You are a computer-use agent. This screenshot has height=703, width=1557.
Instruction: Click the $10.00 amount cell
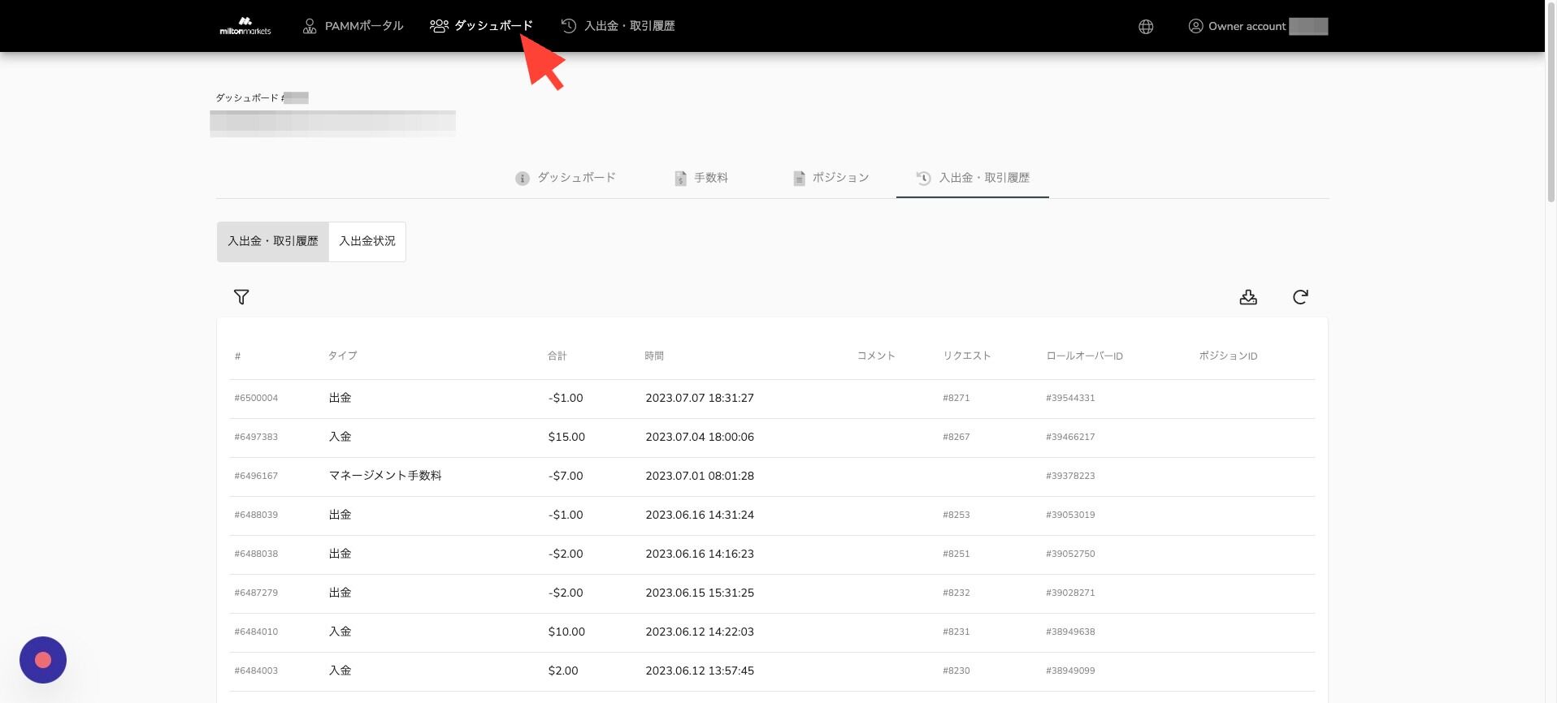[566, 632]
